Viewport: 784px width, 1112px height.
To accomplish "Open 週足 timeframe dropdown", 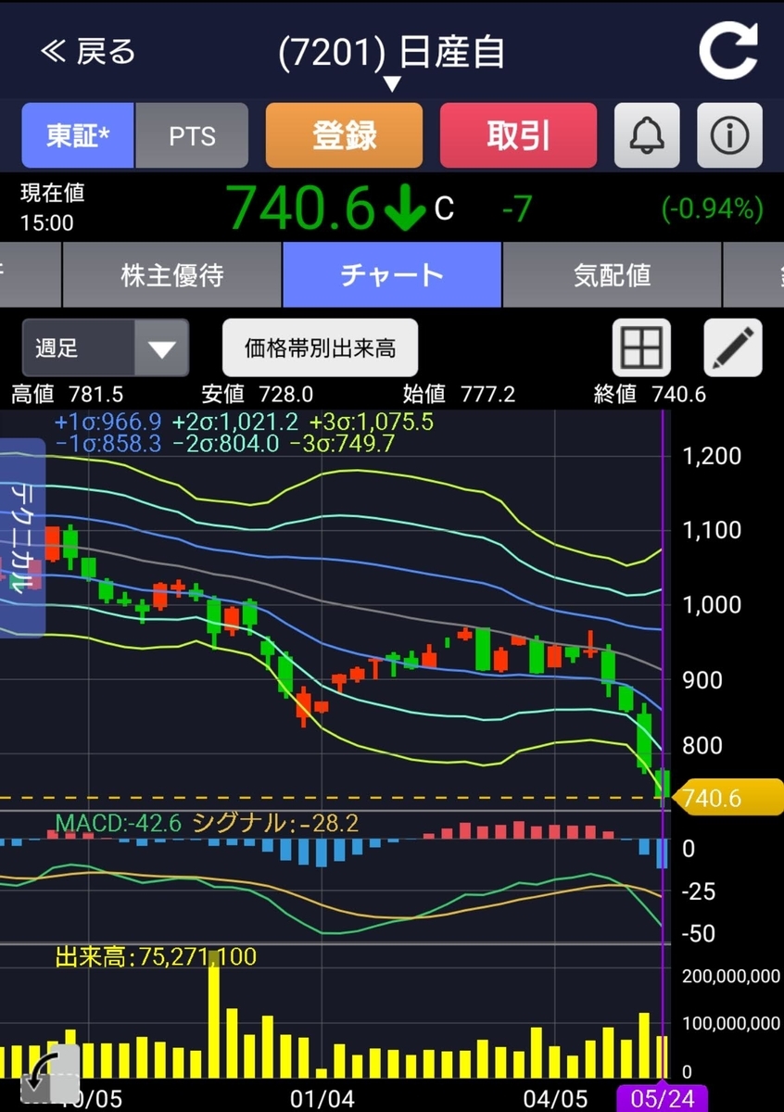I will (105, 348).
